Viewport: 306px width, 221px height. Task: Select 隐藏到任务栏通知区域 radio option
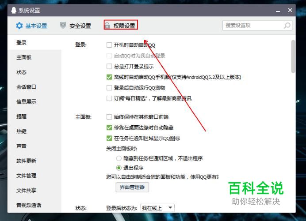pyautogui.click(x=119, y=158)
